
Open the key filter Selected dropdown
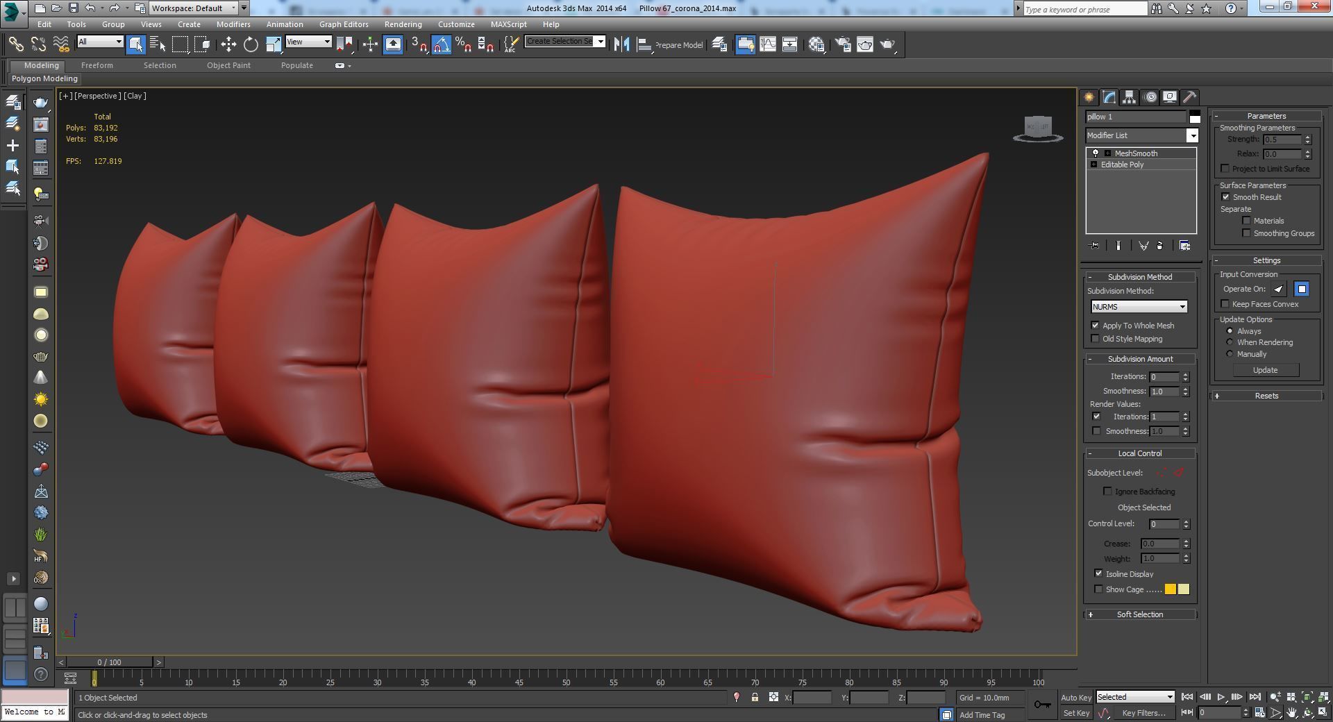1135,697
